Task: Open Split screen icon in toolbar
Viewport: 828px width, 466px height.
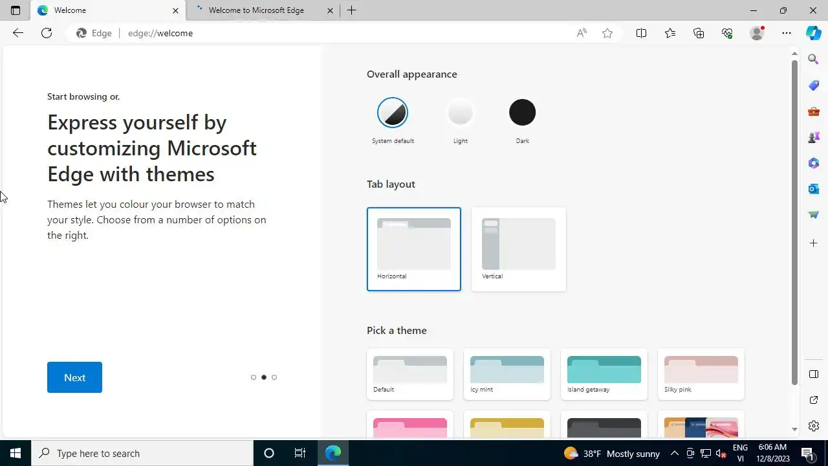Action: (641, 33)
